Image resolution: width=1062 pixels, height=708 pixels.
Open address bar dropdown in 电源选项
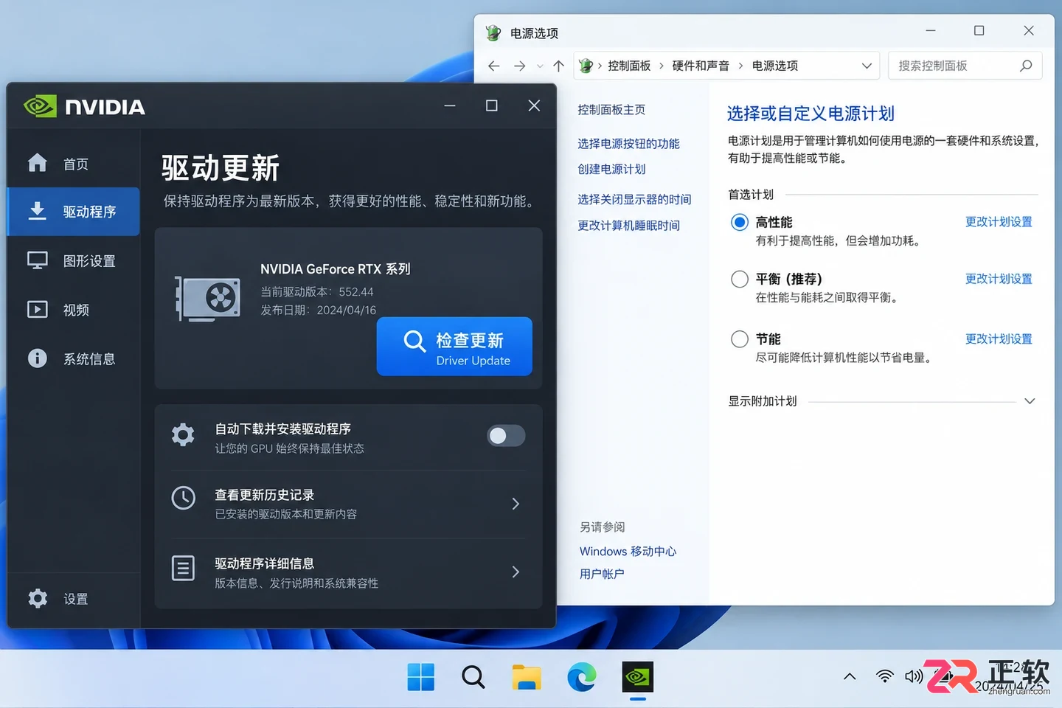pyautogui.click(x=867, y=66)
